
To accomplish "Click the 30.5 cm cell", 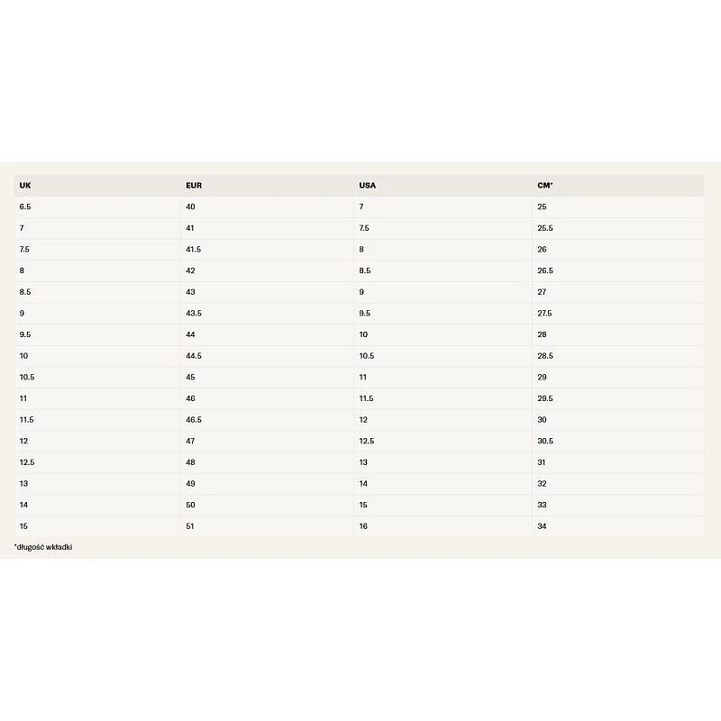I will 544,442.
